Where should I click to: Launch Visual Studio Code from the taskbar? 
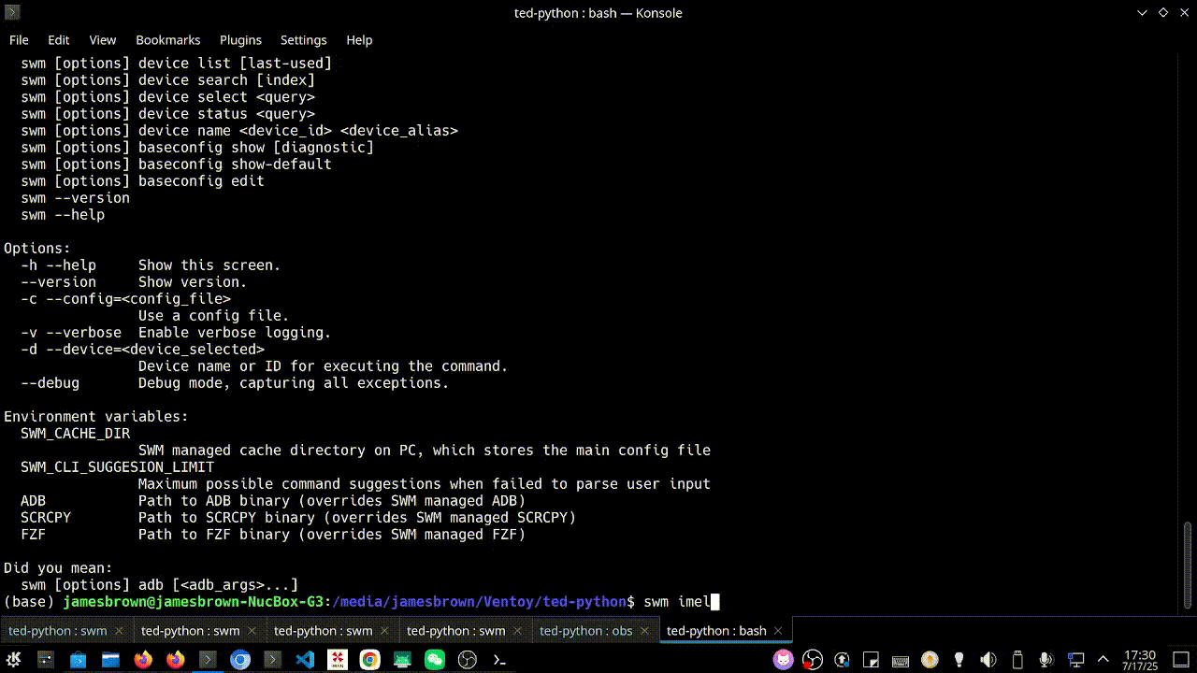click(306, 660)
